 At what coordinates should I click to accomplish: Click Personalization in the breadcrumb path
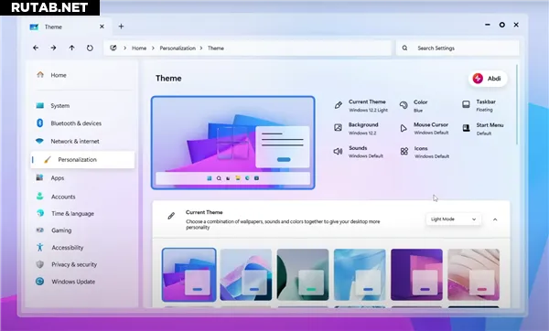(178, 48)
